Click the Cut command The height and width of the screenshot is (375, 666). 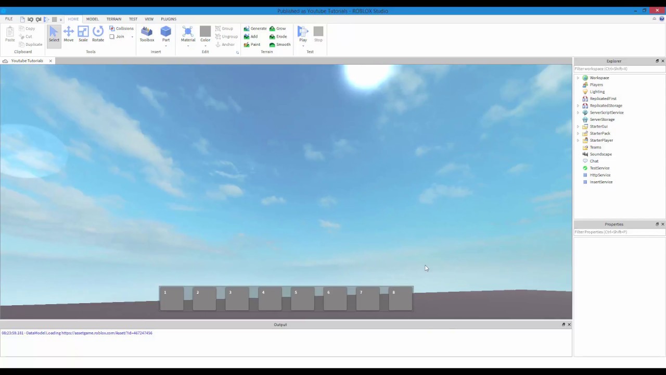[25, 36]
